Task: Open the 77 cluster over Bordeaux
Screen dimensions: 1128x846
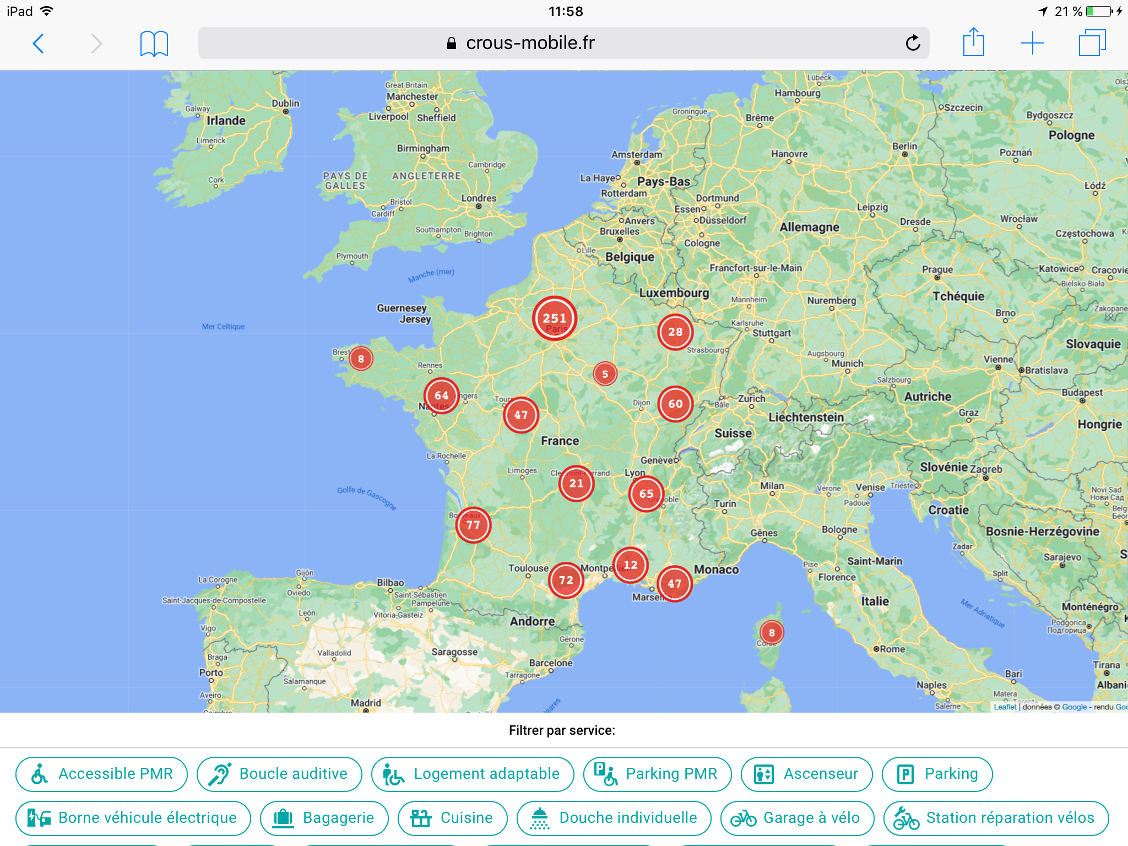Action: point(473,525)
